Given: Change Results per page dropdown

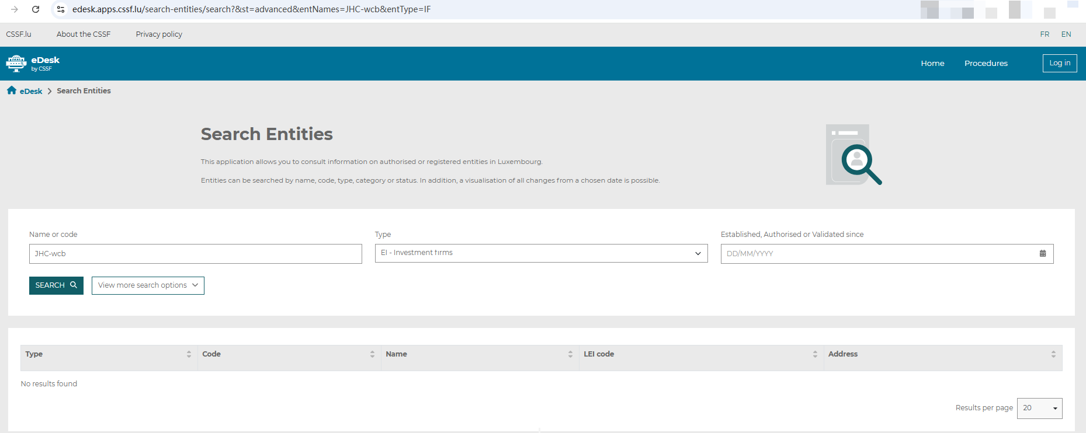Looking at the screenshot, I should 1039,408.
